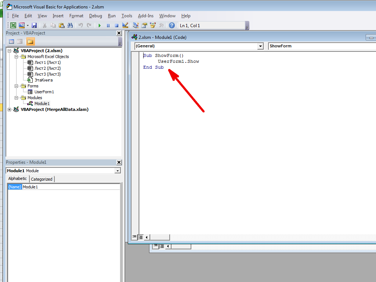Open the Insert UserForm dropdown arrow

[x=28, y=25]
